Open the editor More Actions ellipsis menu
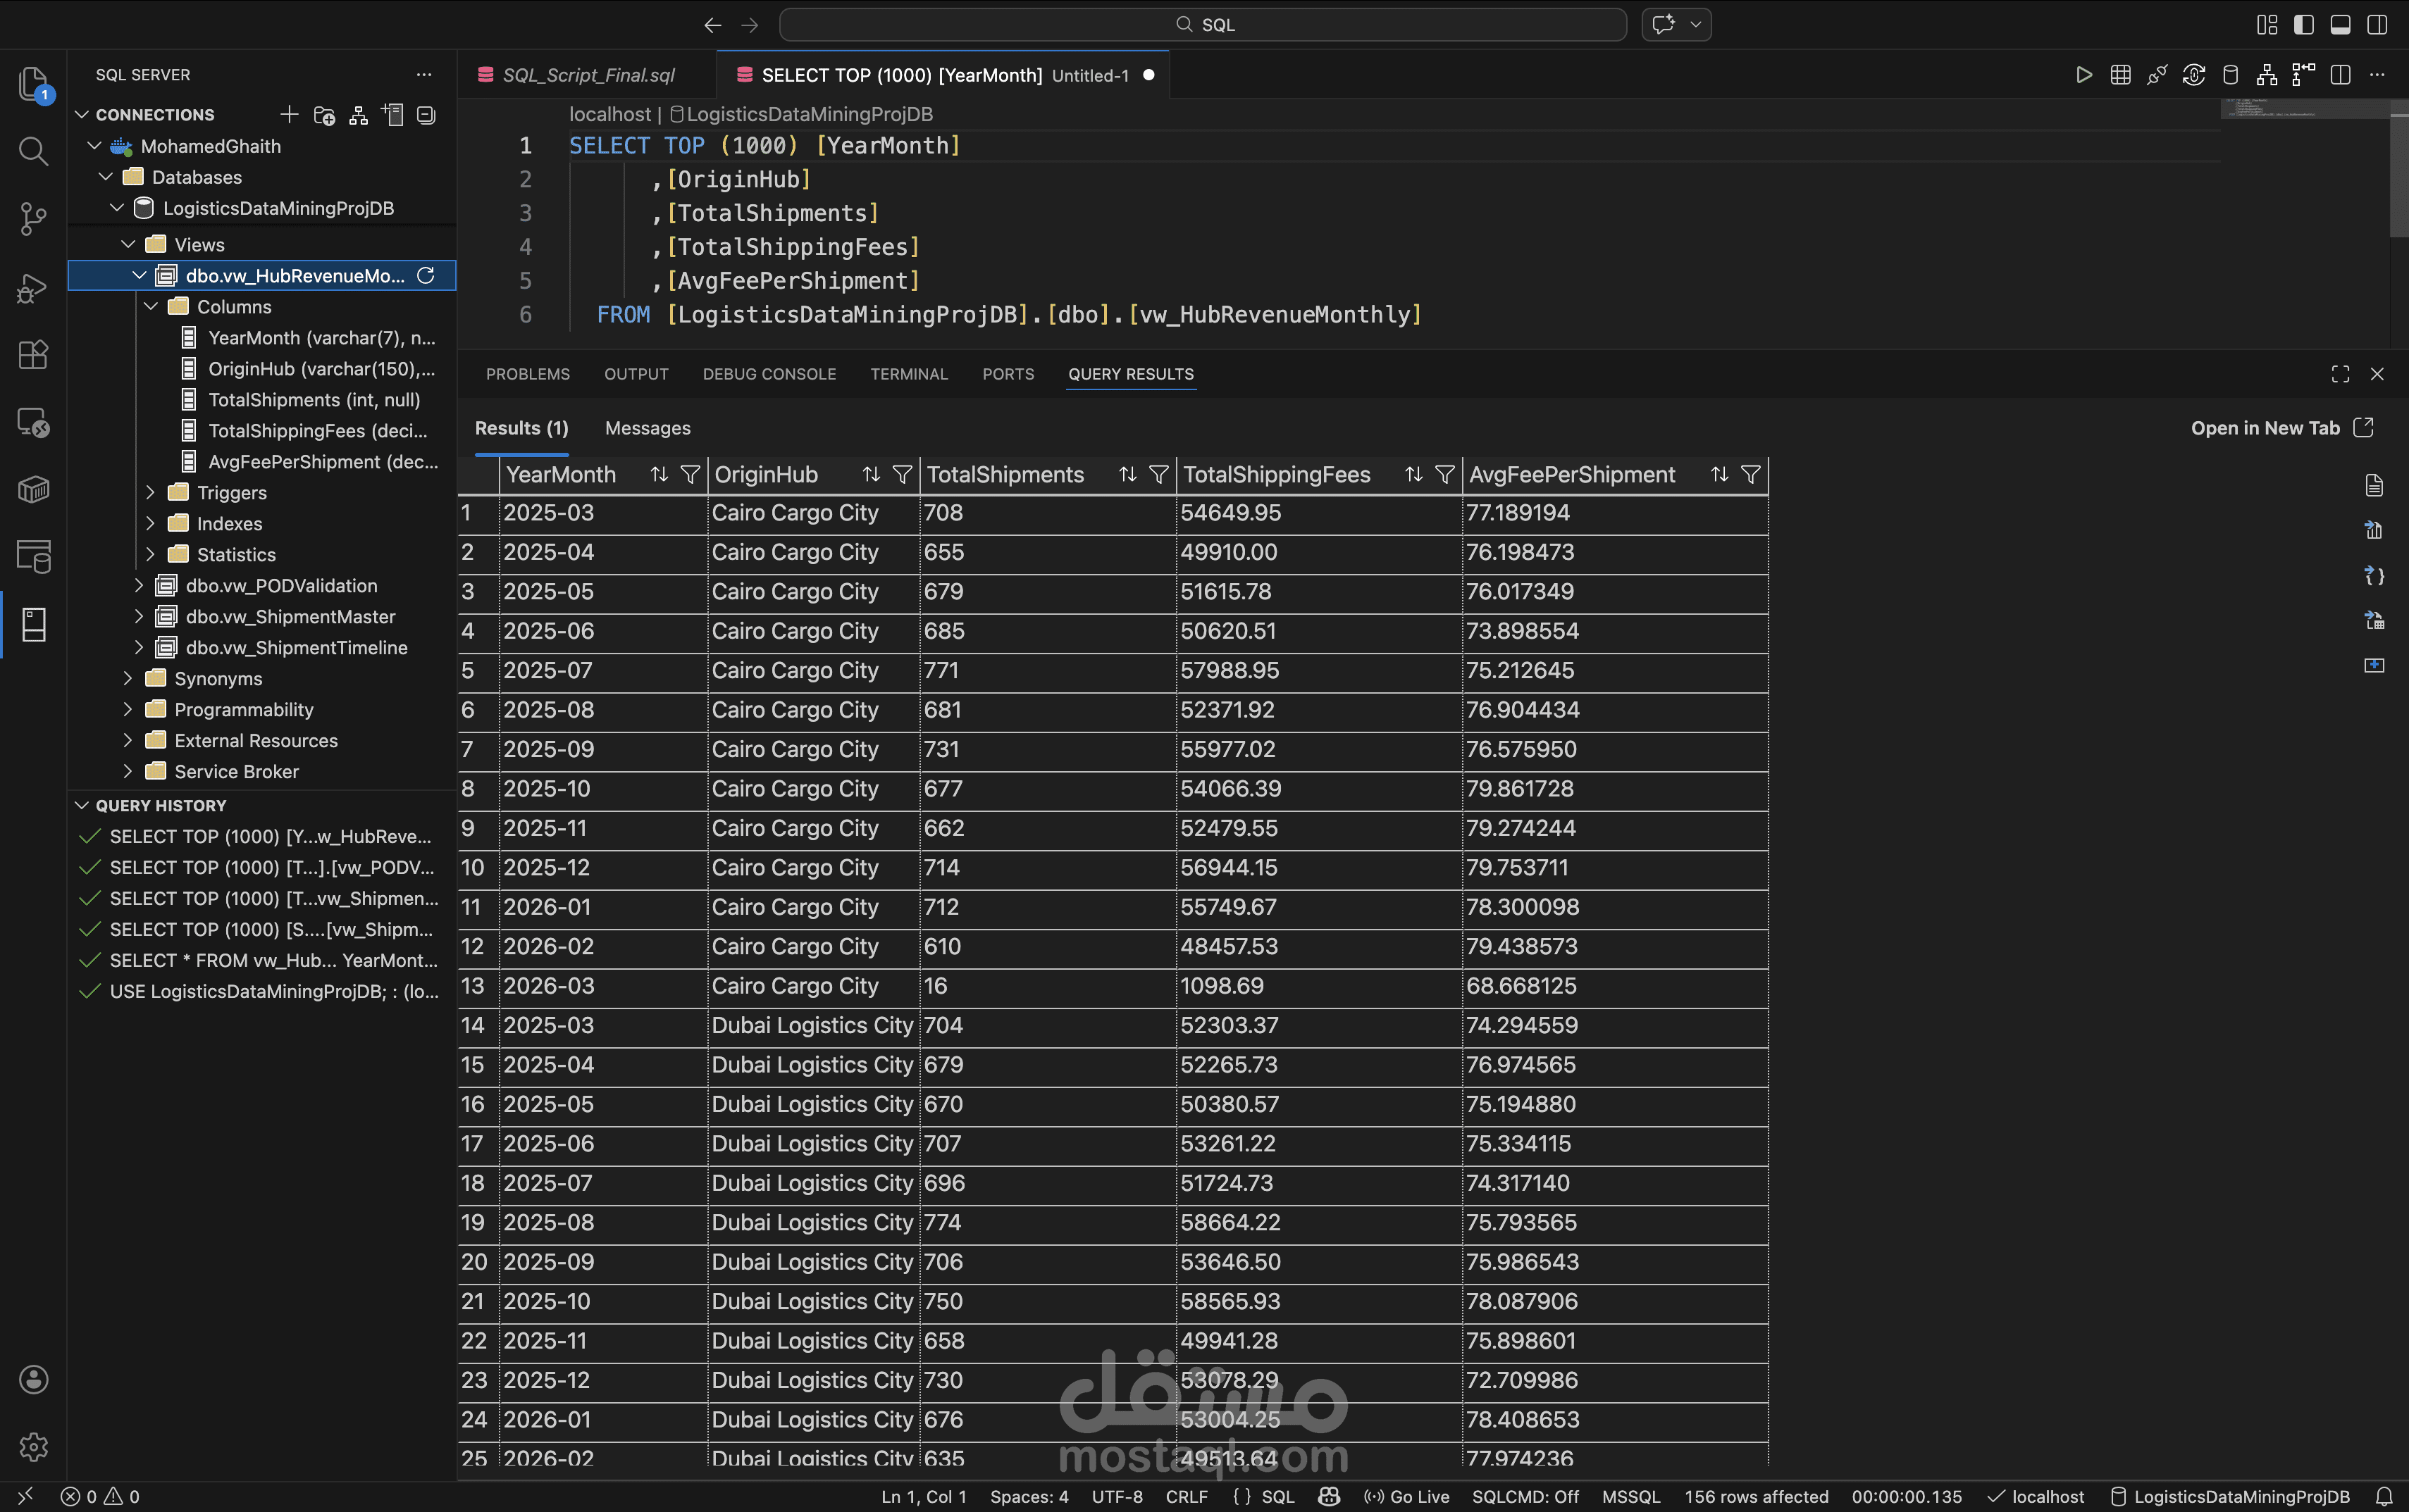2409x1512 pixels. [x=2377, y=75]
